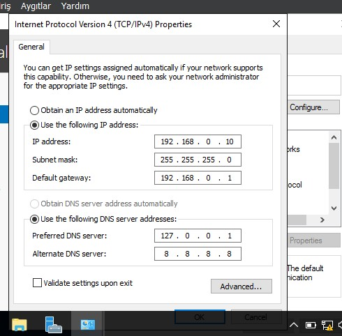Image resolution: width=342 pixels, height=336 pixels.
Task: Close the IPv4 Properties dialog
Action: click(276, 24)
